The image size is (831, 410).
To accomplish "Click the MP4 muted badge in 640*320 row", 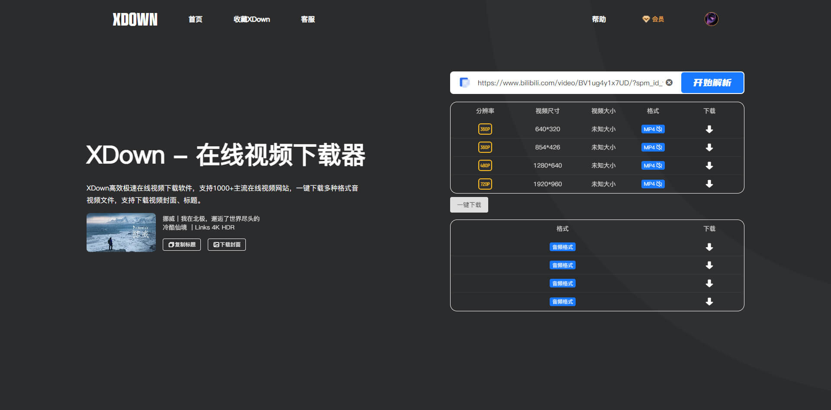I will 653,129.
